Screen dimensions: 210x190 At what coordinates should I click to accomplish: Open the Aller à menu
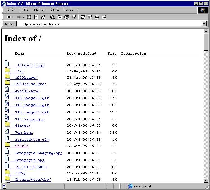[54, 10]
